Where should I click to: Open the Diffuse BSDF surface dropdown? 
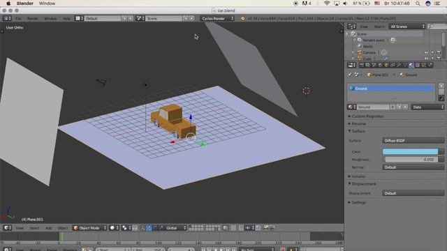point(413,141)
